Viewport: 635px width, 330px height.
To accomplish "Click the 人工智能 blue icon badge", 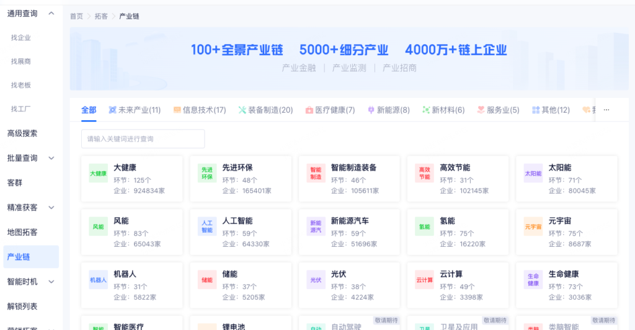I will tap(207, 226).
